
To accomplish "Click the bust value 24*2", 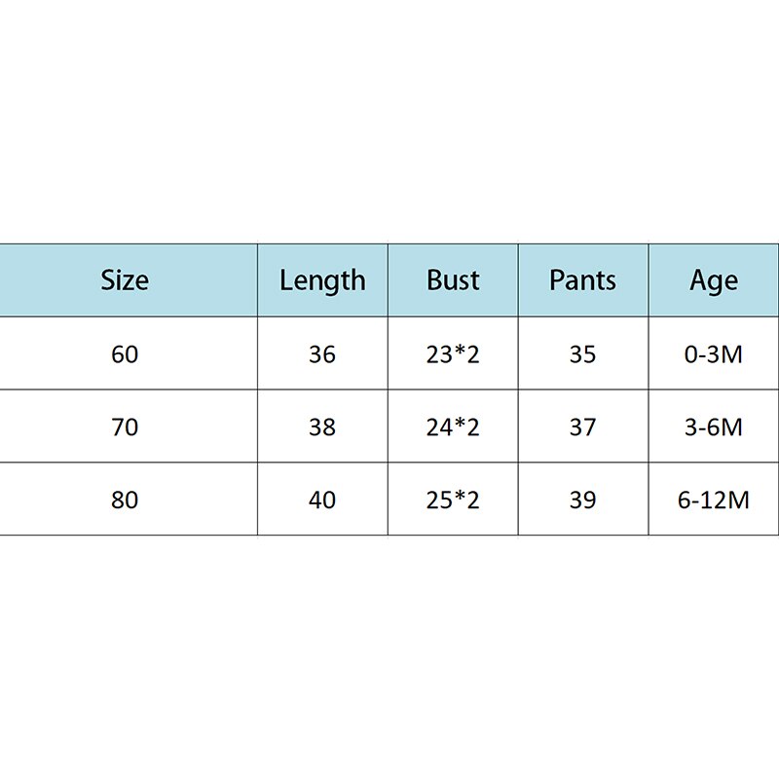I will (x=453, y=427).
